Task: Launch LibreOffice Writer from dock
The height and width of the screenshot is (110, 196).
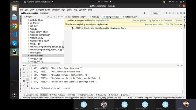Action: click(x=14, y=17)
